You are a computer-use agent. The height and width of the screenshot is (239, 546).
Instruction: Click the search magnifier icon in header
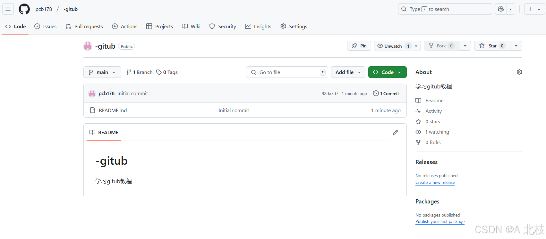(404, 9)
